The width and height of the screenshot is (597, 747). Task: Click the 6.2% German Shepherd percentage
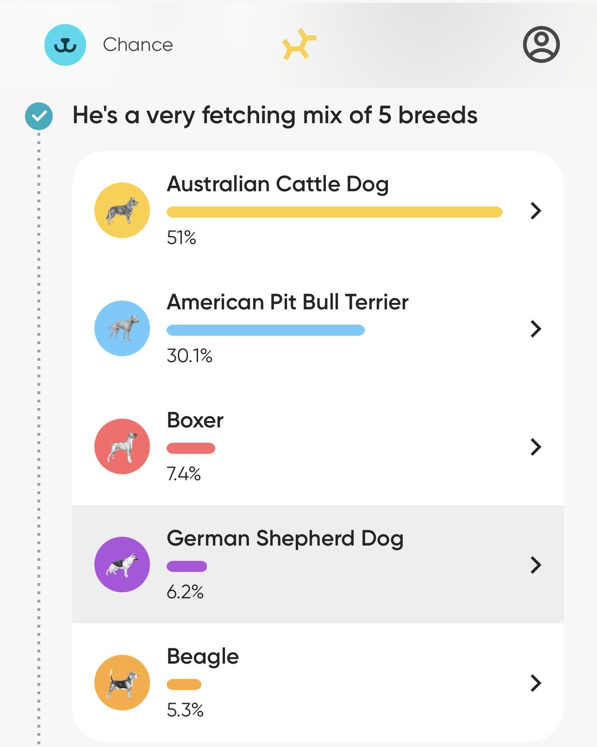click(185, 592)
